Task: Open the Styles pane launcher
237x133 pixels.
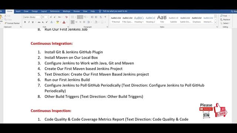Action: 217,27
